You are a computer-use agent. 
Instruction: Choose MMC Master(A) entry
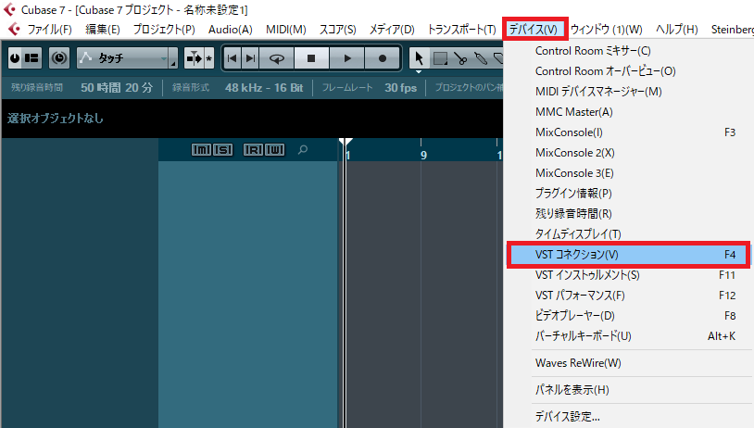coord(628,112)
